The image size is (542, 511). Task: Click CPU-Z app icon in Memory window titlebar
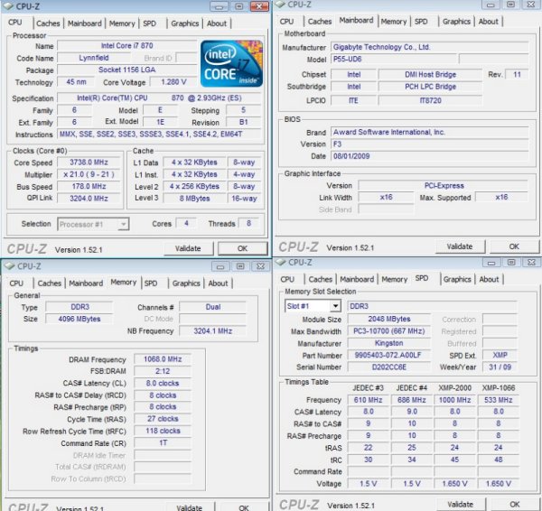9,265
